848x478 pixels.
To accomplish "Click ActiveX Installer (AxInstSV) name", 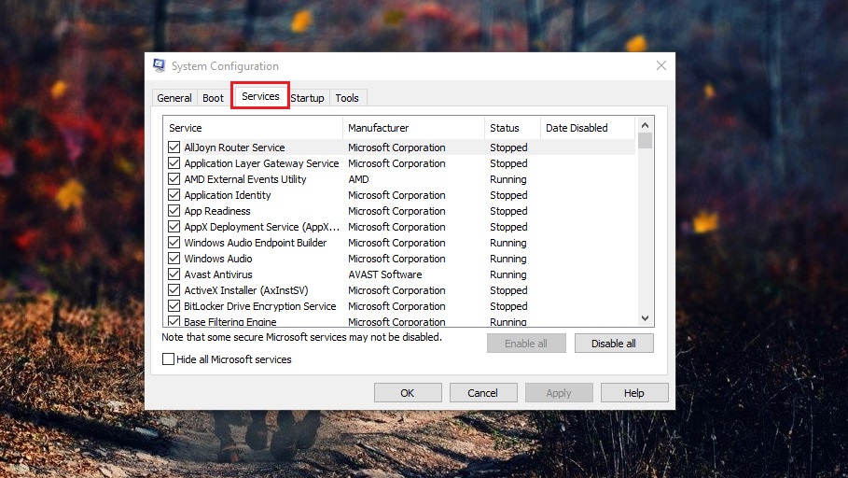I will (x=246, y=290).
